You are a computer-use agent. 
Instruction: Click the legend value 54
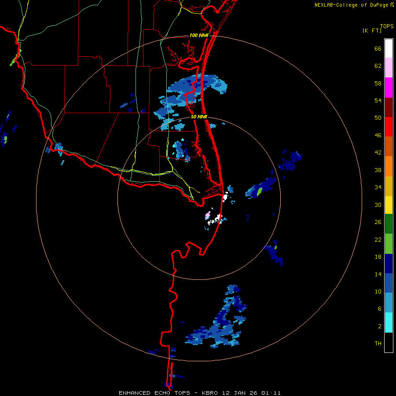point(378,100)
